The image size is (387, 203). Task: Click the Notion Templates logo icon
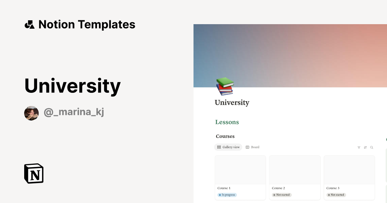click(29, 24)
